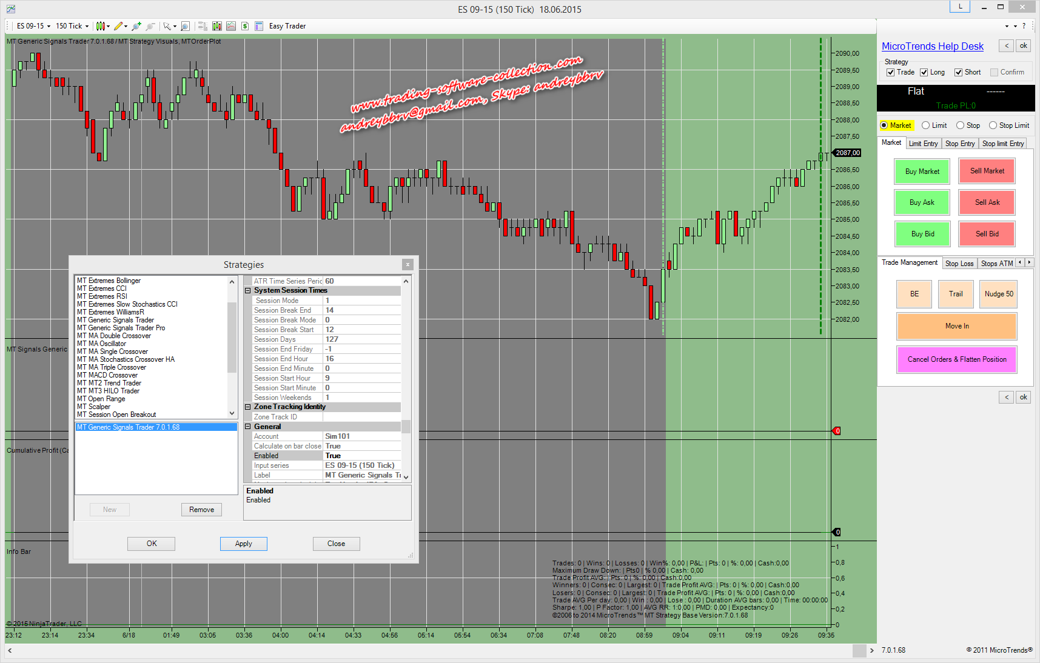
Task: Open the strategies dollar sign icon
Action: 245,26
